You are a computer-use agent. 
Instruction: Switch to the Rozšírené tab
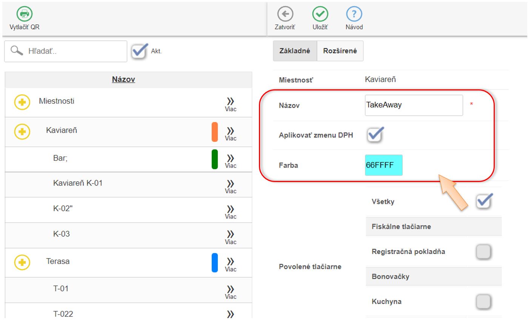pos(340,51)
